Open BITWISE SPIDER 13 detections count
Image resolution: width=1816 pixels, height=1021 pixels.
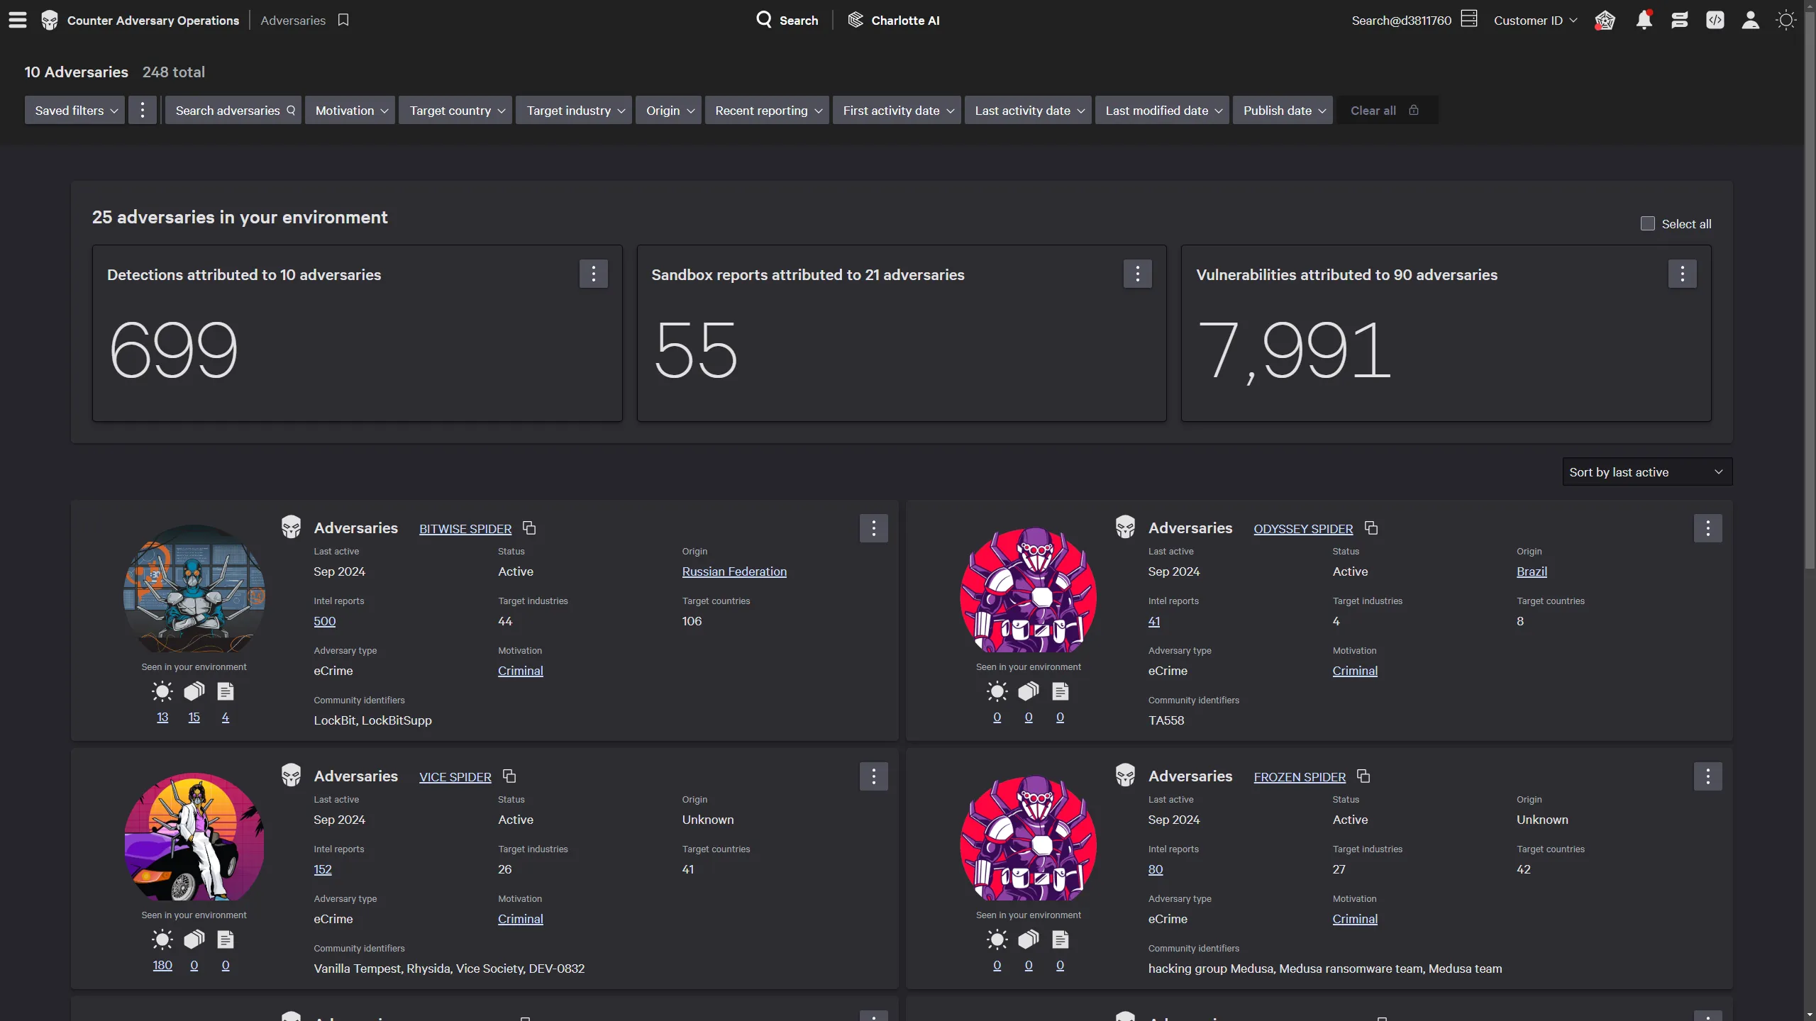pos(162,718)
